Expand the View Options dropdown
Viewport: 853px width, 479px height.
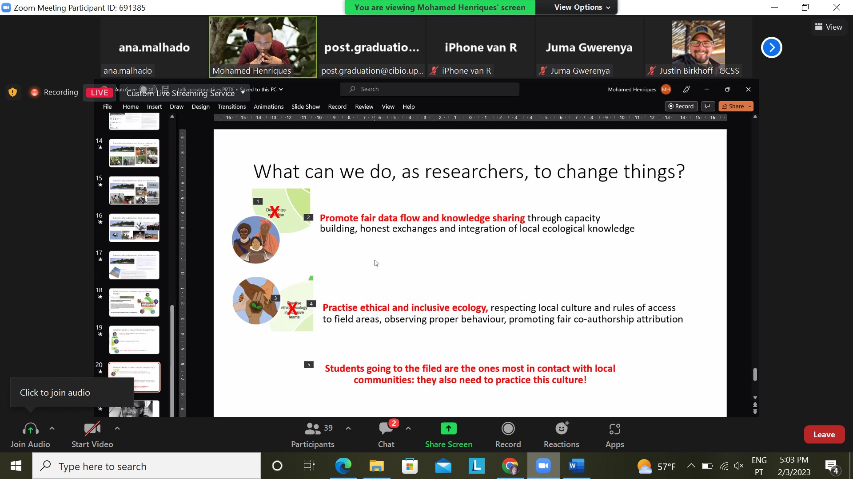[x=582, y=7]
